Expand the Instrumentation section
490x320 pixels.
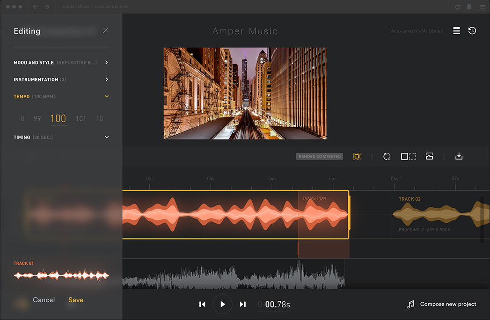(x=107, y=80)
